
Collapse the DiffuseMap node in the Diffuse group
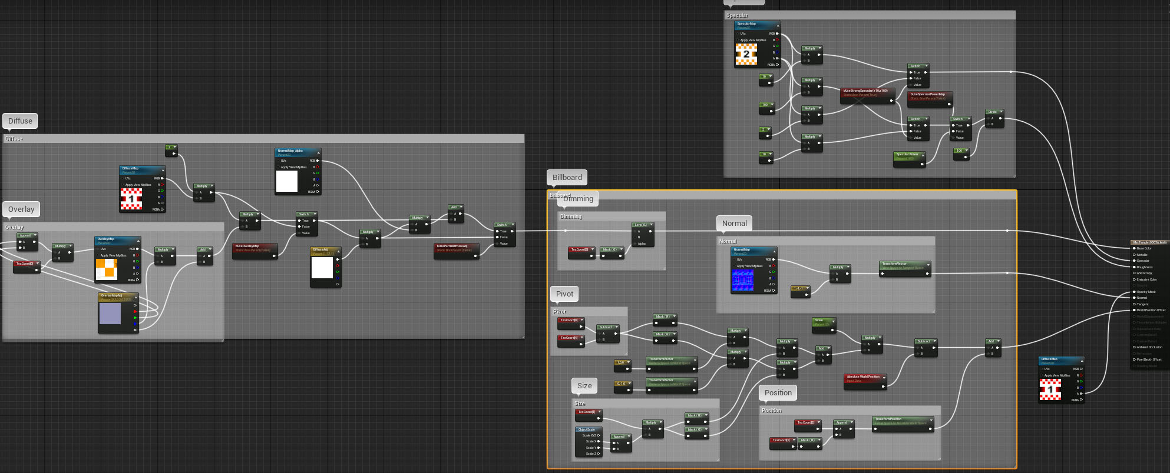pyautogui.click(x=163, y=171)
